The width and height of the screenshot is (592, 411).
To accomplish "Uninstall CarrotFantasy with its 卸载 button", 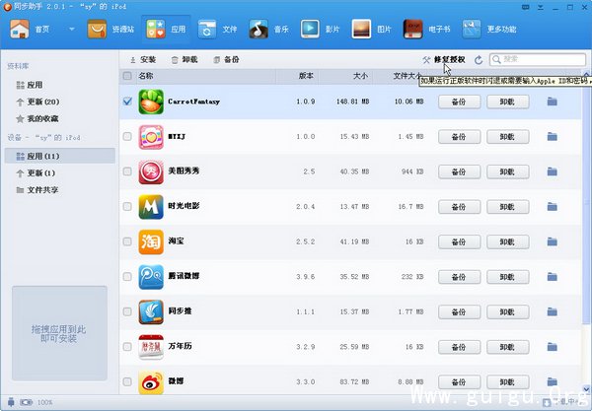I will [x=507, y=102].
